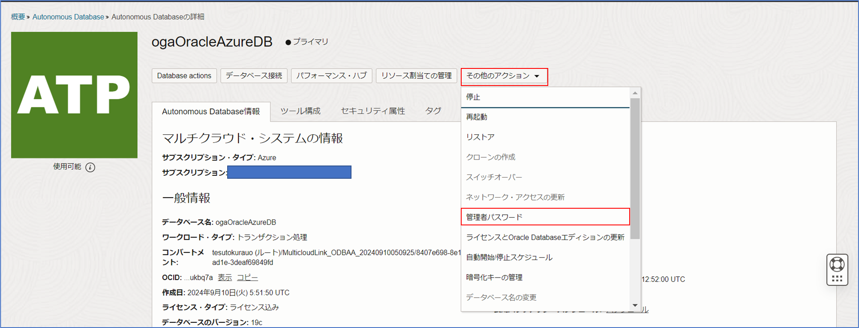Click ワークロード・タイプ value トランザクション処理
The image size is (859, 328).
(272, 237)
